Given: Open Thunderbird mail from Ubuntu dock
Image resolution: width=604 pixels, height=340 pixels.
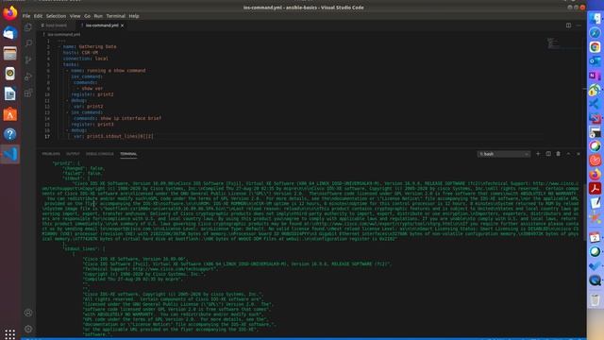Looking at the screenshot, I should (x=10, y=33).
